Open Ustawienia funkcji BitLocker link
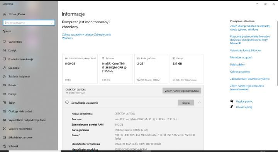Image resolution: width=278 pixels, height=152 pixels. [246, 50]
